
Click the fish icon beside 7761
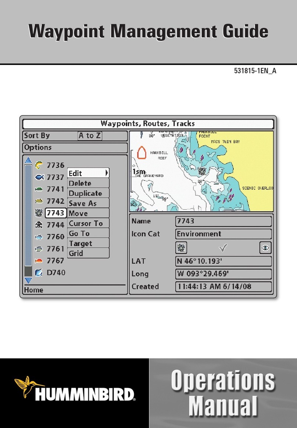[39, 249]
